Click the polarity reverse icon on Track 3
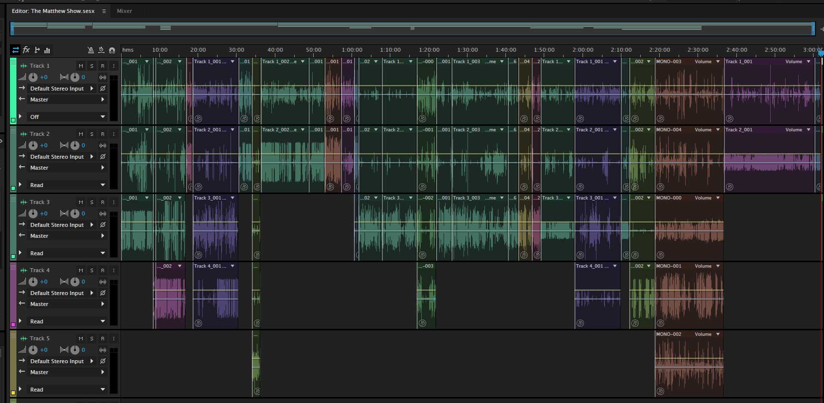This screenshot has width=824, height=403. tap(103, 224)
